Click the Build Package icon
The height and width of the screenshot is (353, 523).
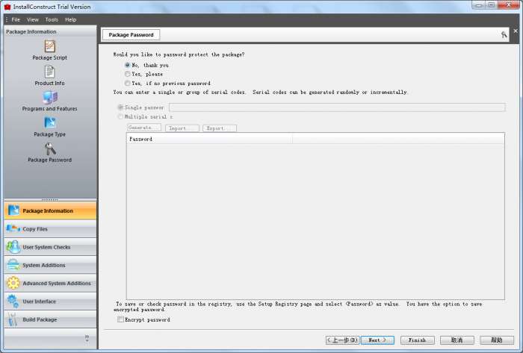point(13,319)
